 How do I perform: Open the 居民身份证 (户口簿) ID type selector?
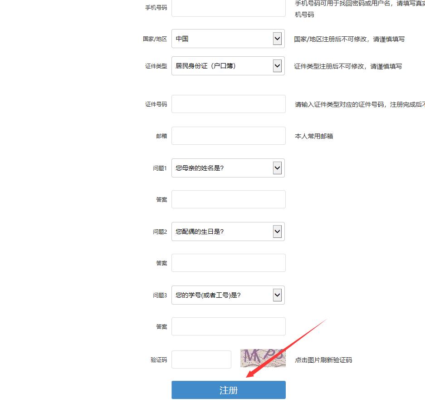[222, 66]
